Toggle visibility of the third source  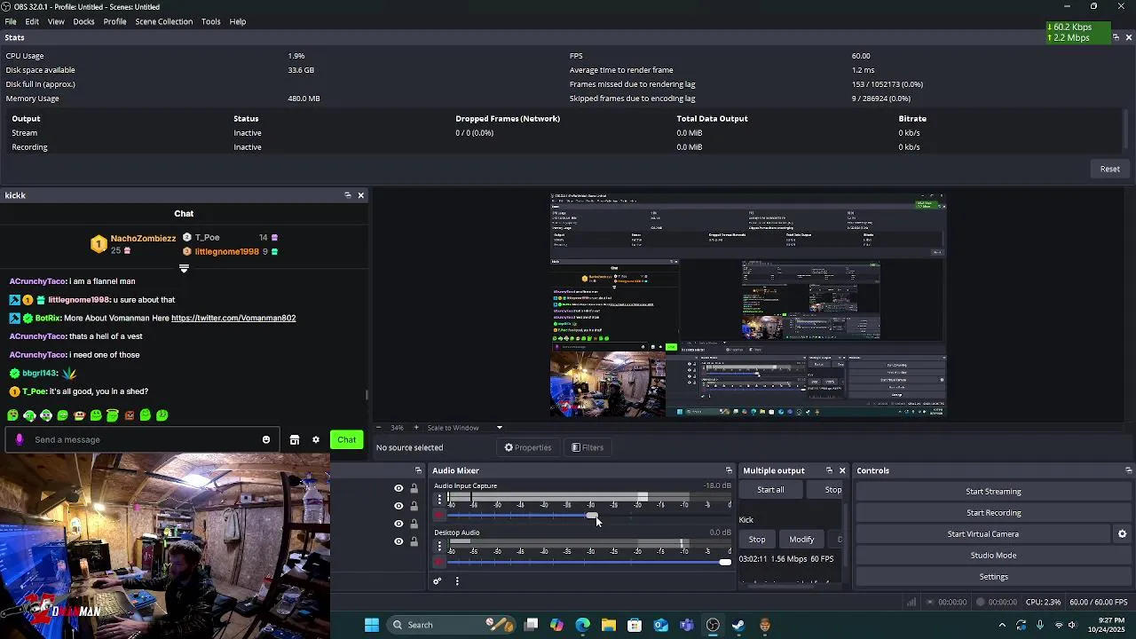(398, 524)
